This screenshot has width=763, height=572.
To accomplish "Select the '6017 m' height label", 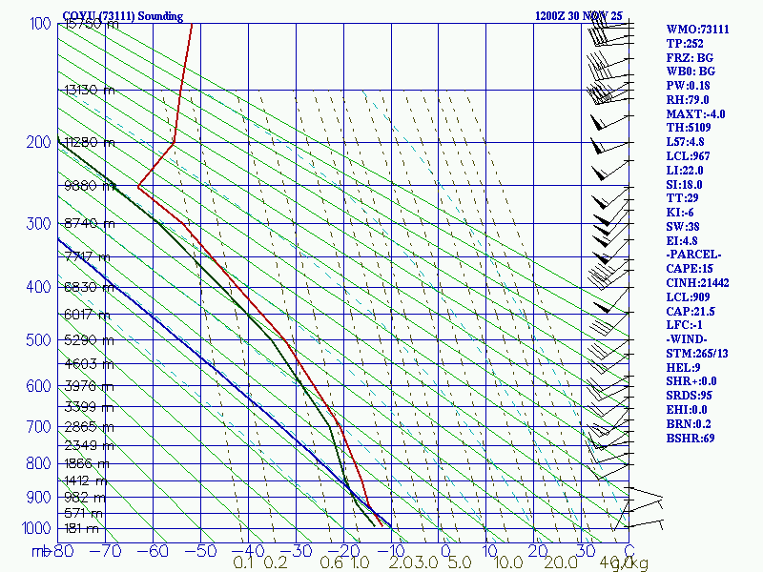I will (88, 315).
